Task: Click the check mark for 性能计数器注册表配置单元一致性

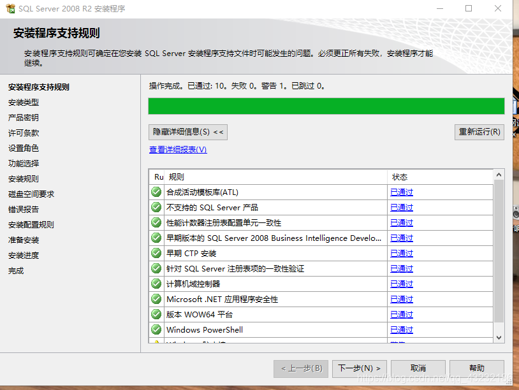Action: pyautogui.click(x=156, y=222)
